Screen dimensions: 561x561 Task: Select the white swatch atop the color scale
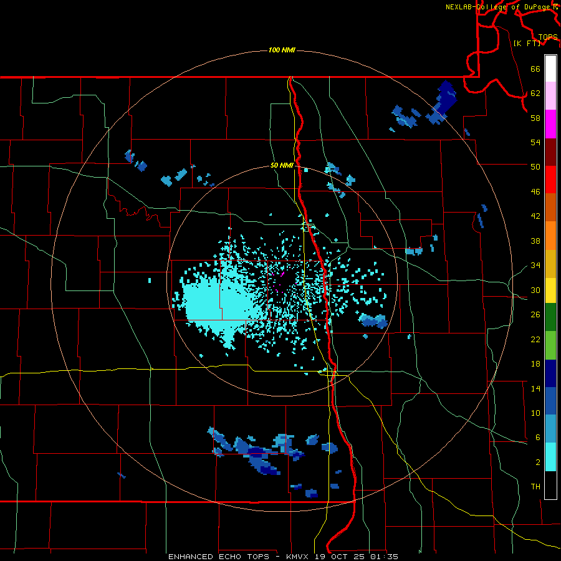click(550, 69)
